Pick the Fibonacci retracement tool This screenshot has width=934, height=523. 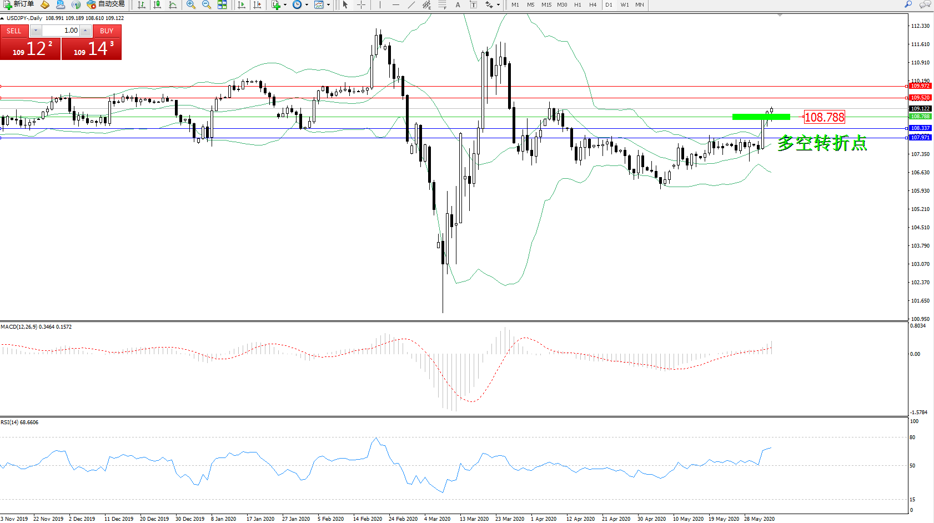pos(442,5)
